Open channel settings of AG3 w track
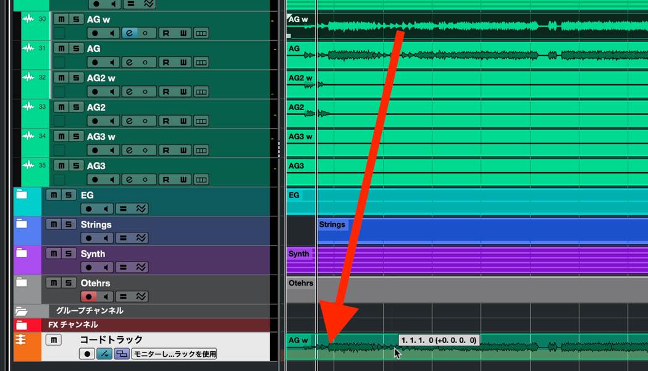Screen dimensions: 648x371 [129, 150]
